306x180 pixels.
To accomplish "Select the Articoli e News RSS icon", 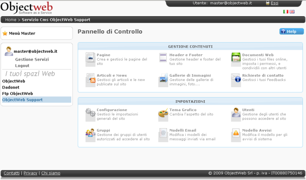I will (90, 78).
